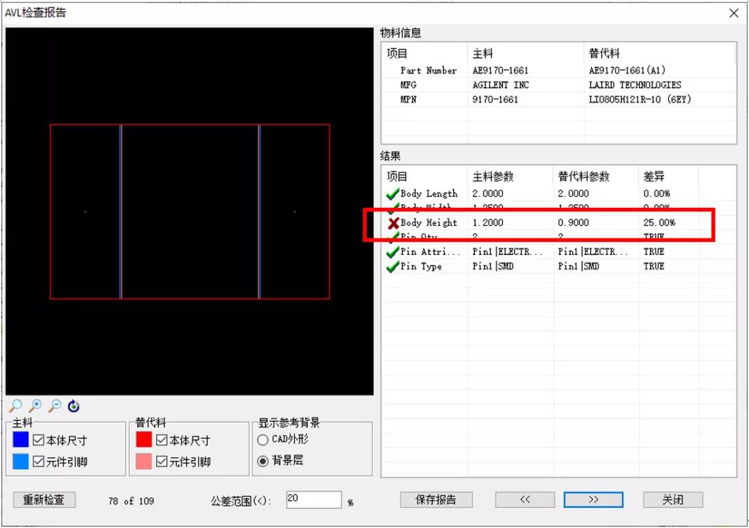Click the AE9170-1661(A1) alternate part cell
This screenshot has width=749, height=528.
pyautogui.click(x=627, y=71)
